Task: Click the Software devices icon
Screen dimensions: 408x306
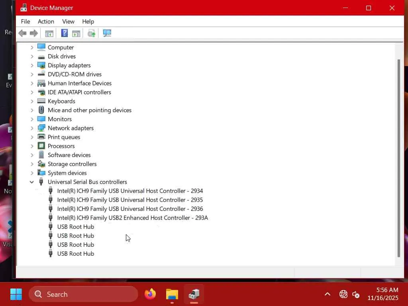Action: pyautogui.click(x=41, y=155)
